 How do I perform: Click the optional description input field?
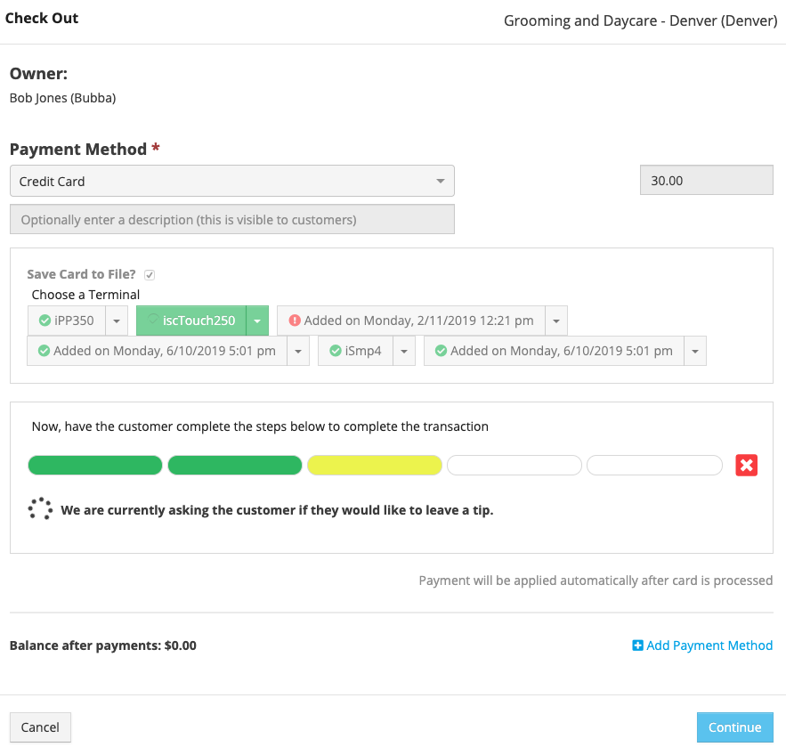click(x=232, y=219)
